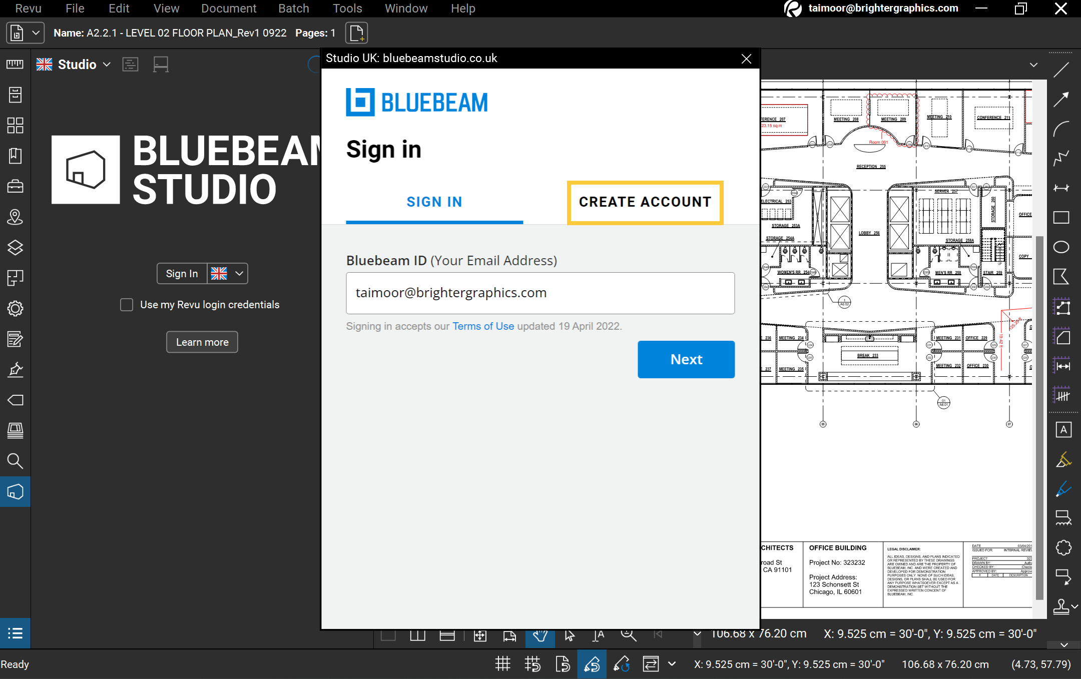Open the file tab dropdown near the document name
1081x679 pixels.
[36, 33]
